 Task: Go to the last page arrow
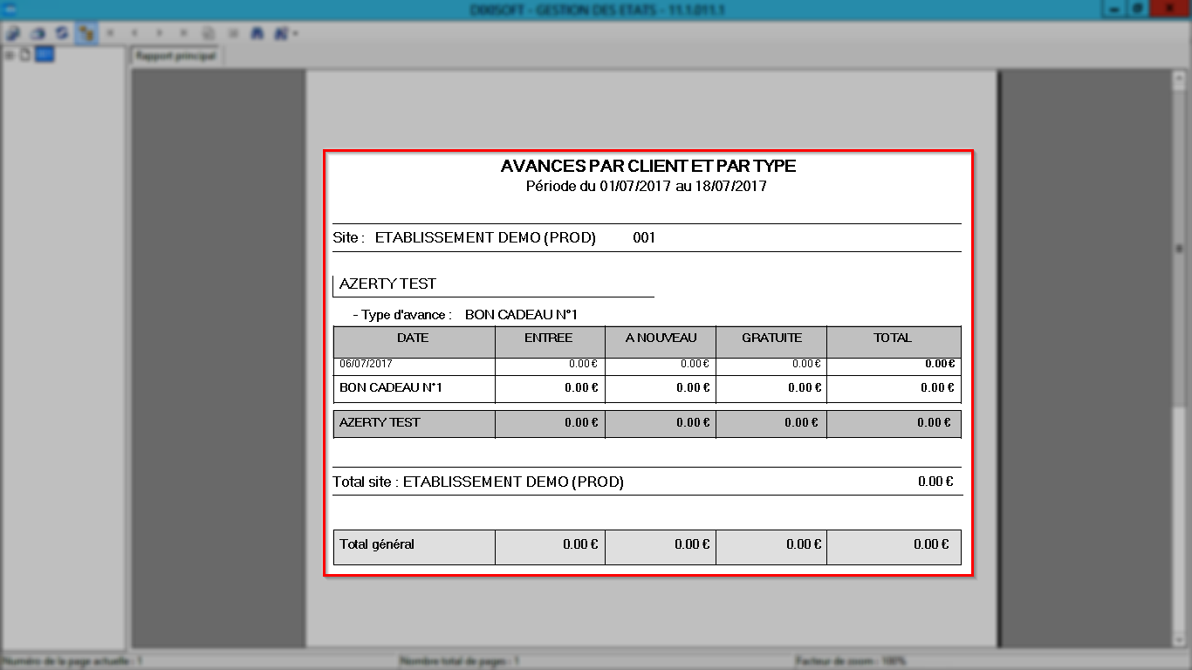(x=183, y=33)
